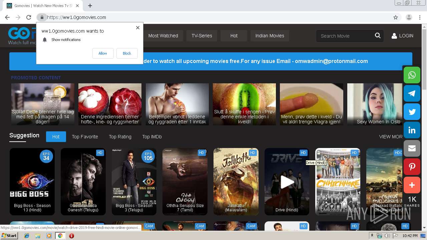Open promoted ad 'Bekjemper vondt i leddene'

click(177, 104)
